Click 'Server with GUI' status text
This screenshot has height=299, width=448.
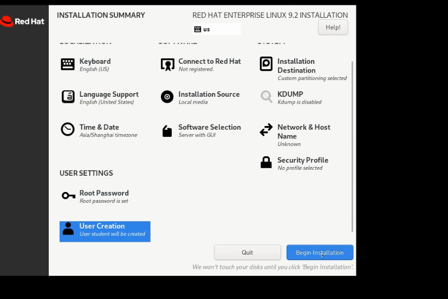(197, 135)
